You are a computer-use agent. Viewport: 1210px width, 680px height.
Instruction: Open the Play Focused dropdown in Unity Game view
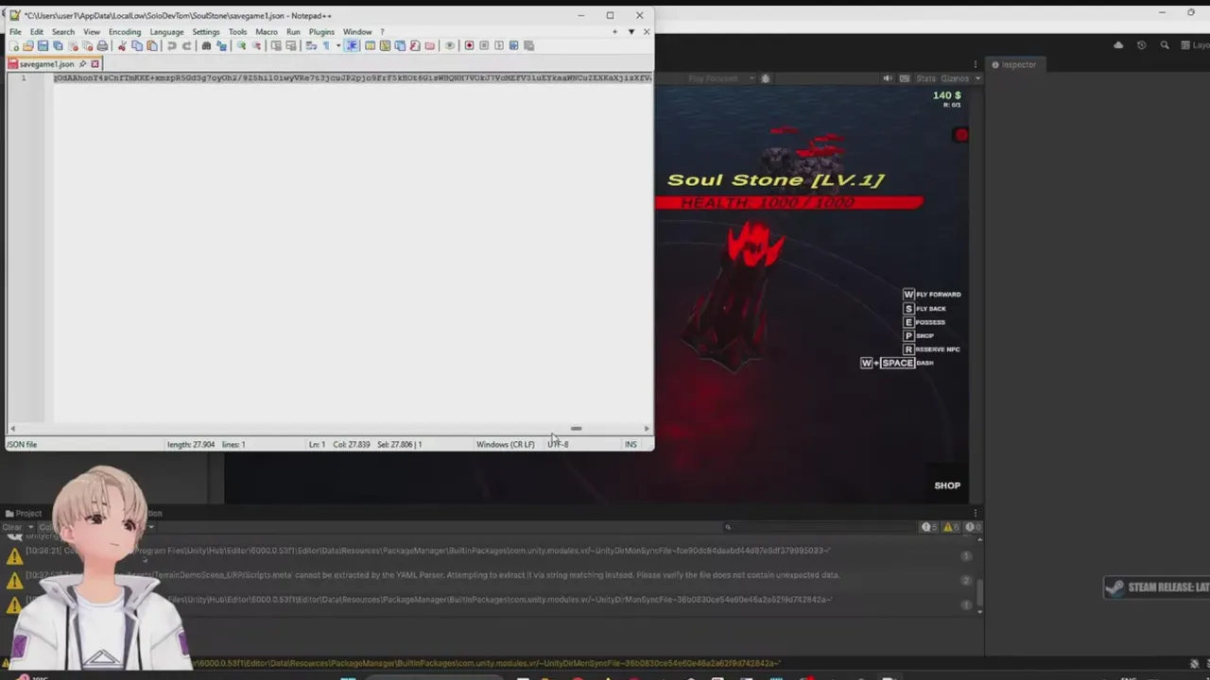(718, 78)
